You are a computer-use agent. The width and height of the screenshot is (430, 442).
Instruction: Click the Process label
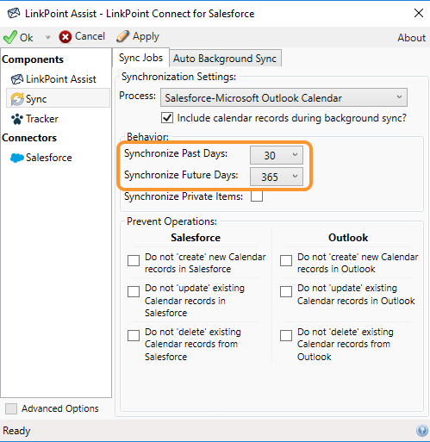(138, 96)
